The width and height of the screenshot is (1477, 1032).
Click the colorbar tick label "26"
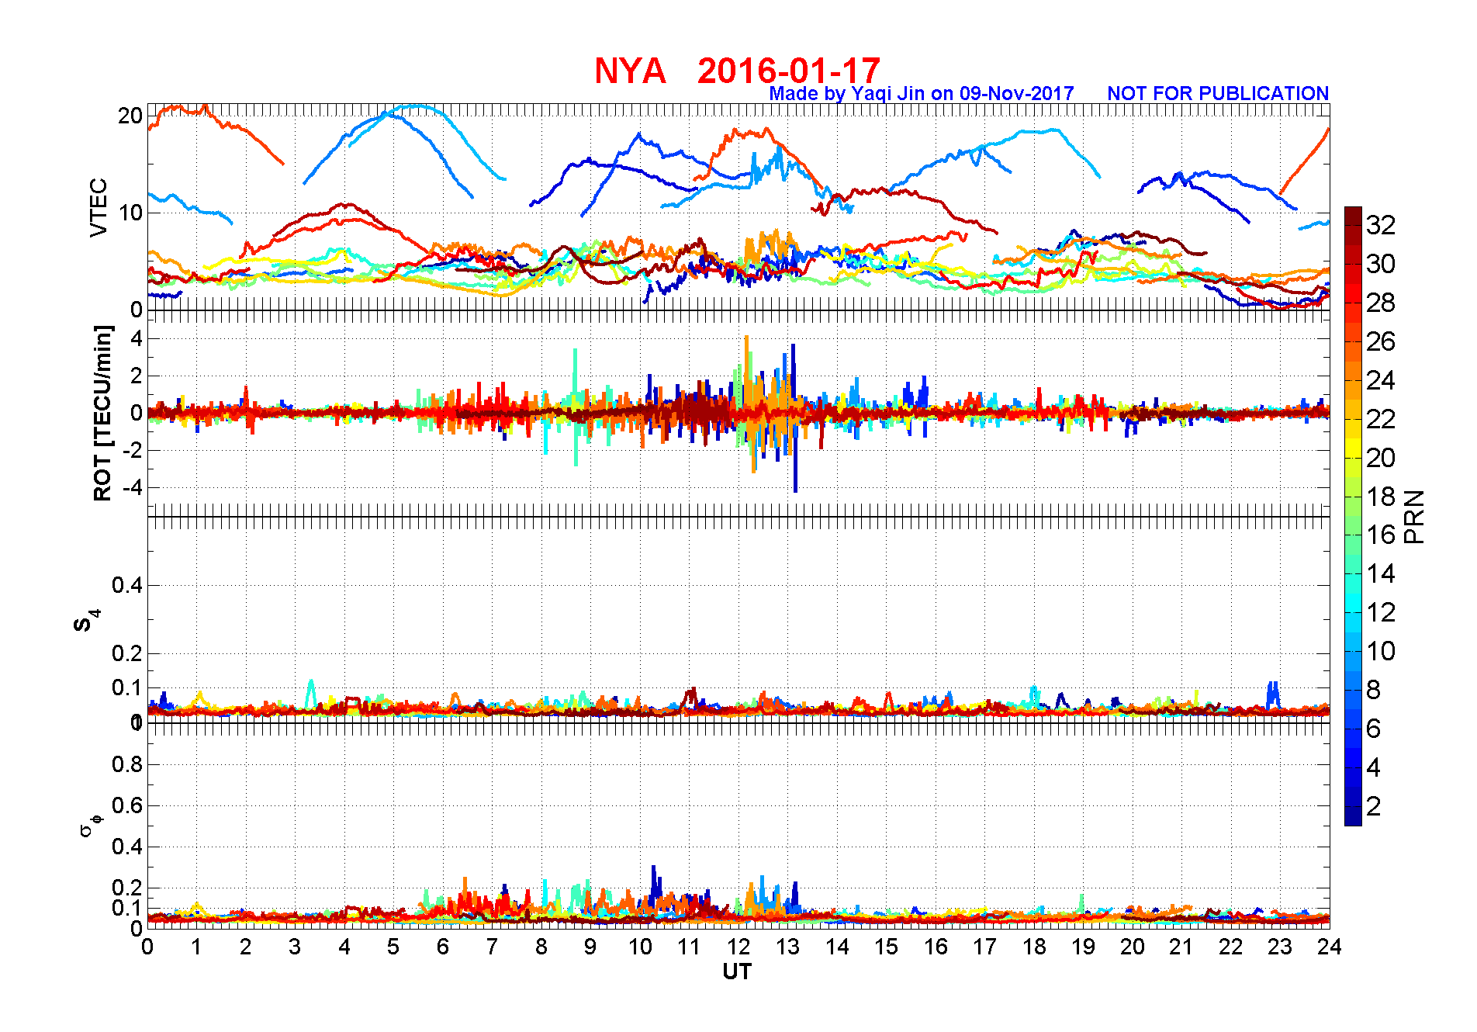(x=1381, y=341)
